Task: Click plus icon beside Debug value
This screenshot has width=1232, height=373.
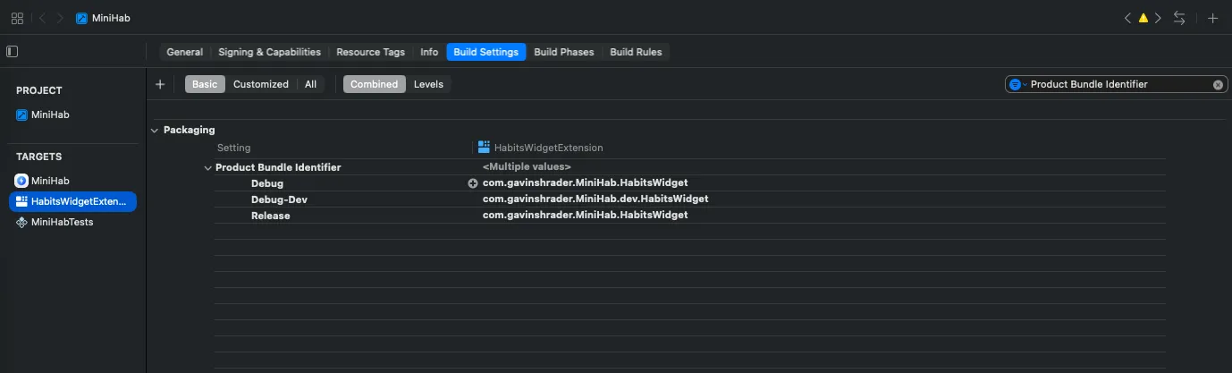Action: point(473,183)
